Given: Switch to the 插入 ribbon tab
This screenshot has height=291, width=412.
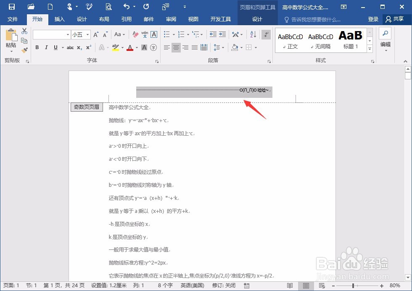Looking at the screenshot, I should point(59,19).
